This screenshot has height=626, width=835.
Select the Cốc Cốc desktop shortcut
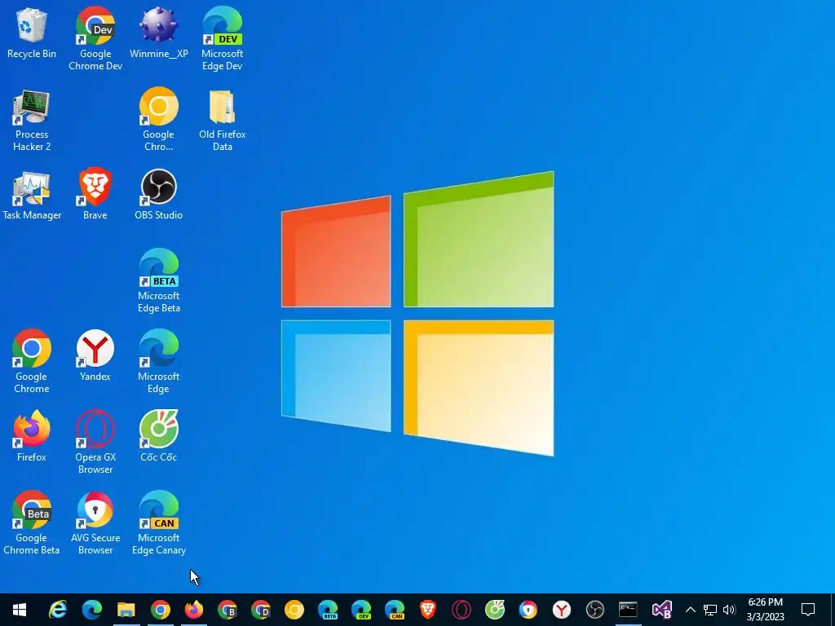tap(159, 437)
